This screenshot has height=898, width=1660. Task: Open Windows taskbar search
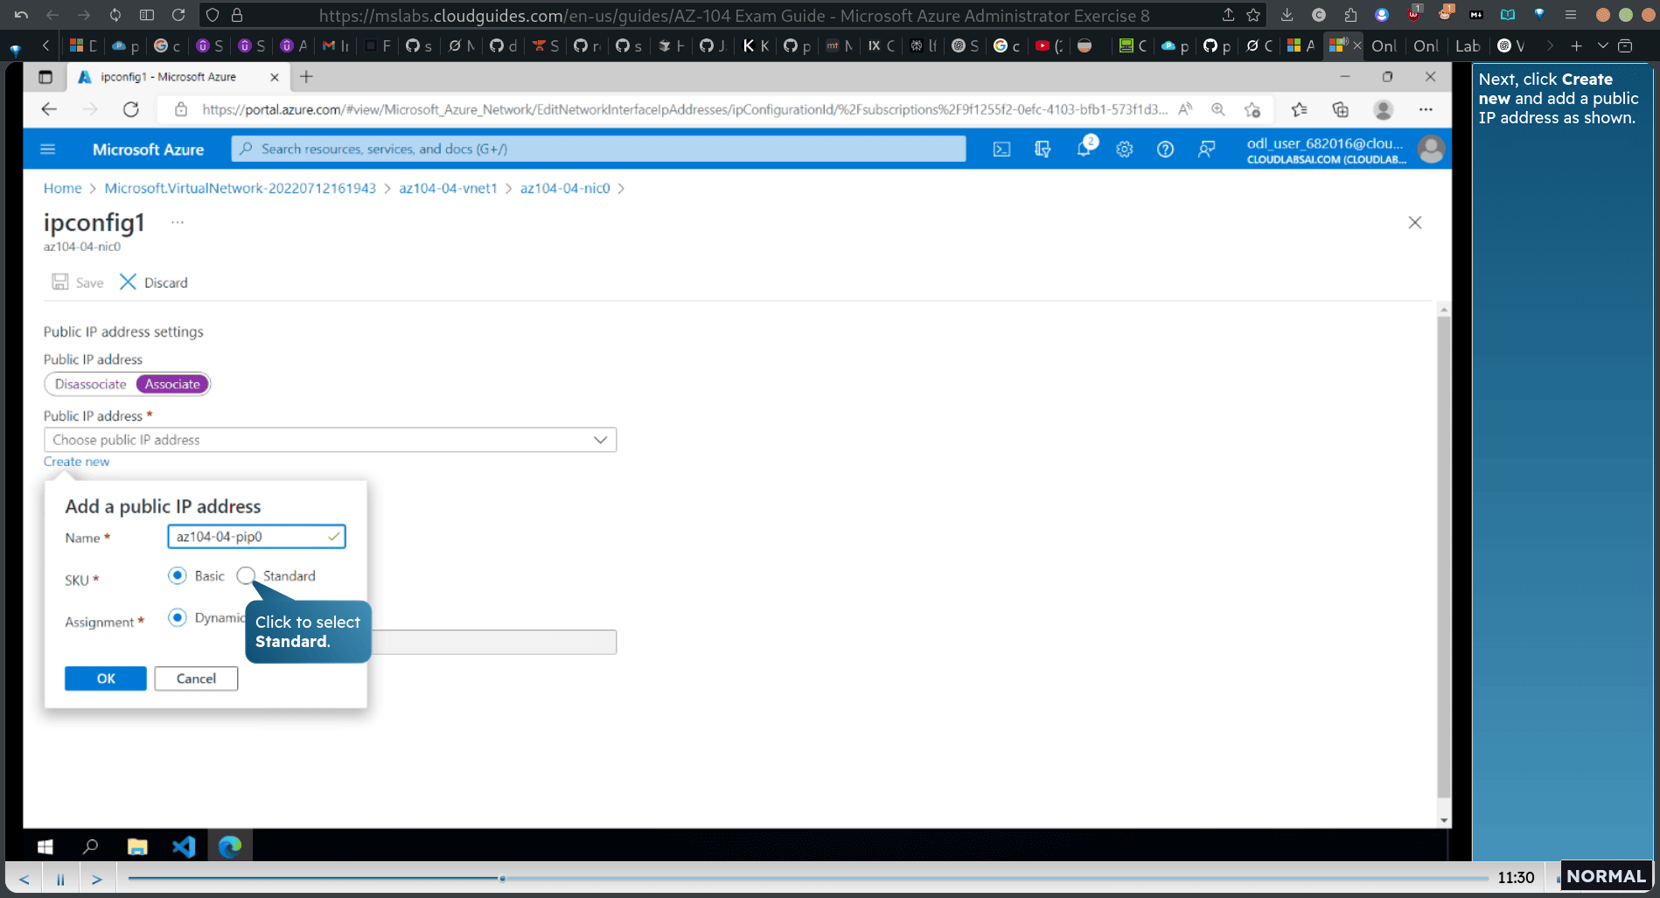(90, 846)
